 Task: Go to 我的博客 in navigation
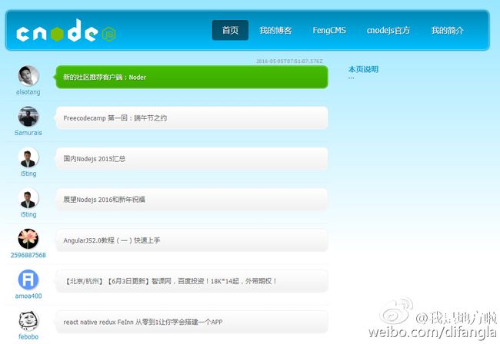pos(275,30)
